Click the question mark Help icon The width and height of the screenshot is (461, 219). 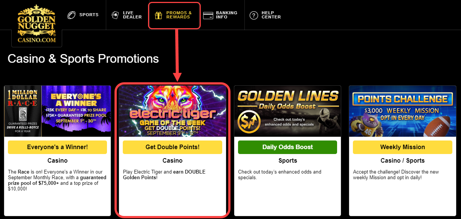coord(254,15)
